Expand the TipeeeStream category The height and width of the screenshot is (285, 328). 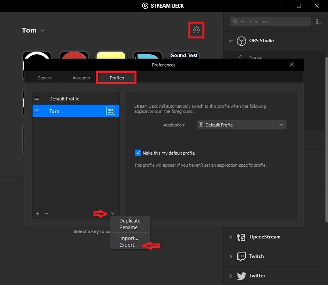[231, 237]
